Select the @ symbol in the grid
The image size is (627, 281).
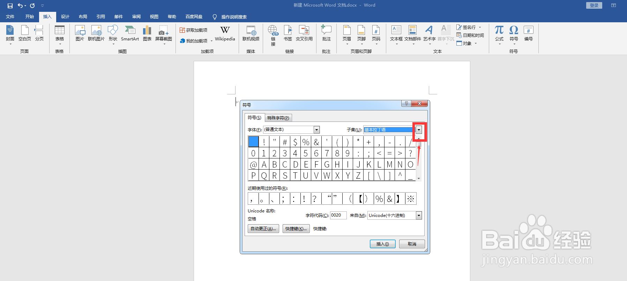[x=253, y=164]
